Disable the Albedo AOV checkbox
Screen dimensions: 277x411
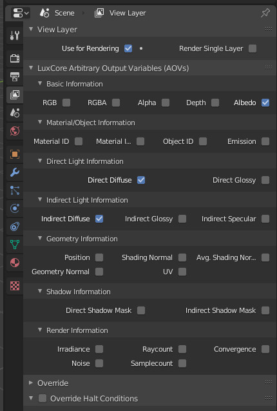click(265, 103)
